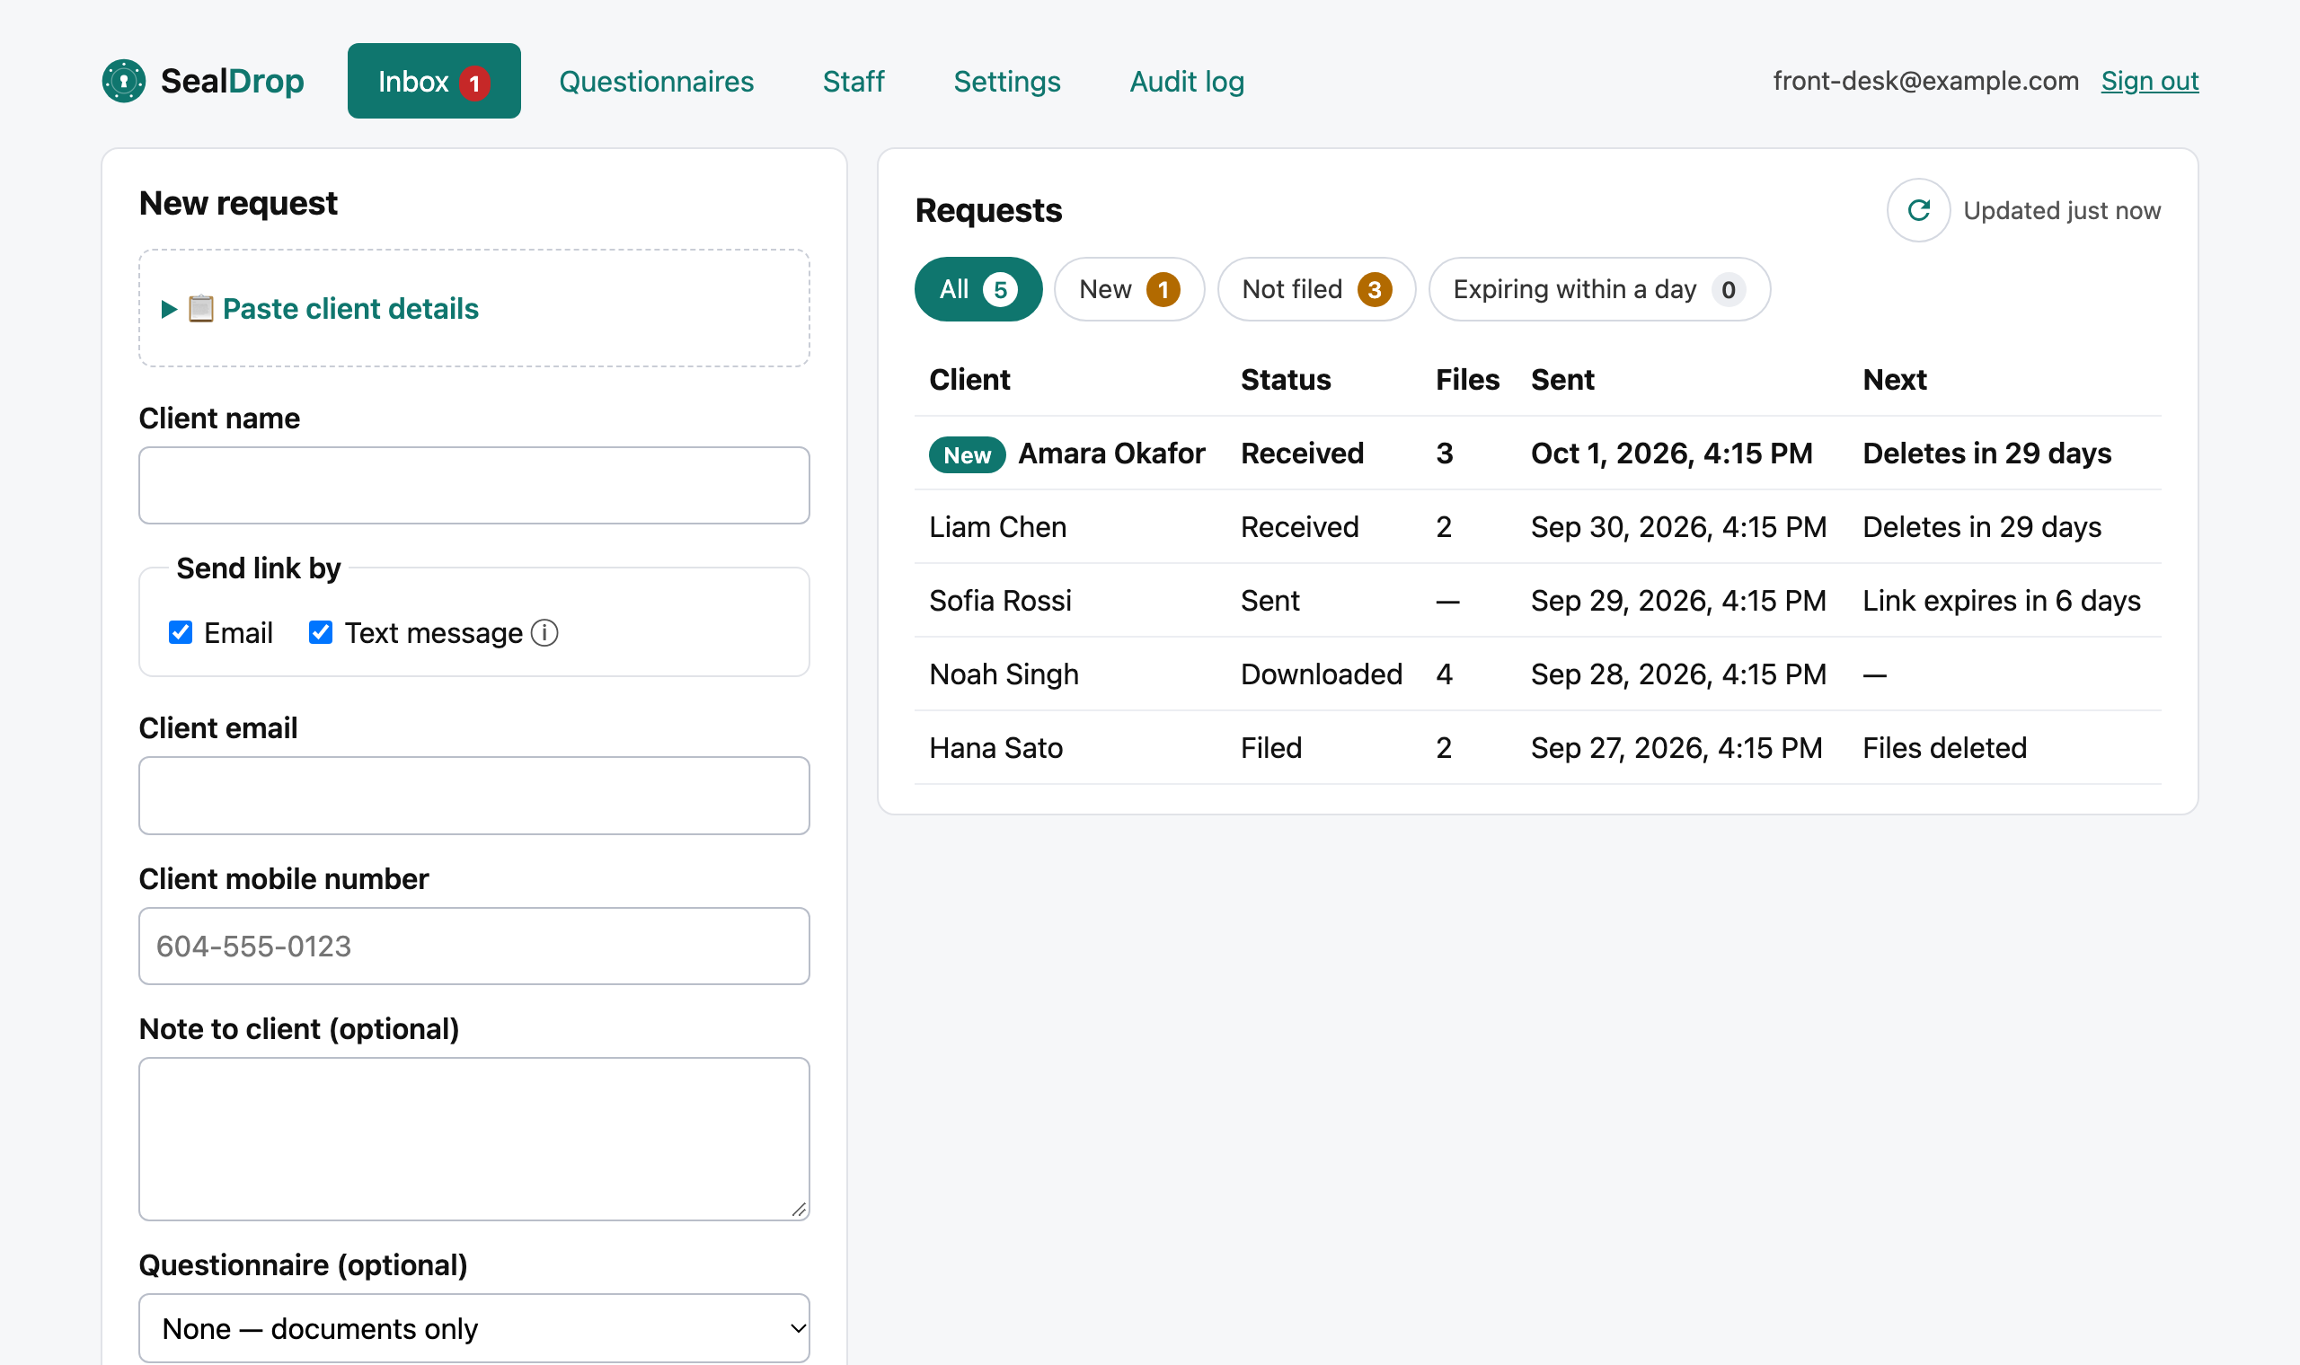This screenshot has height=1365, width=2300.
Task: Filter requests by New
Action: click(1128, 289)
